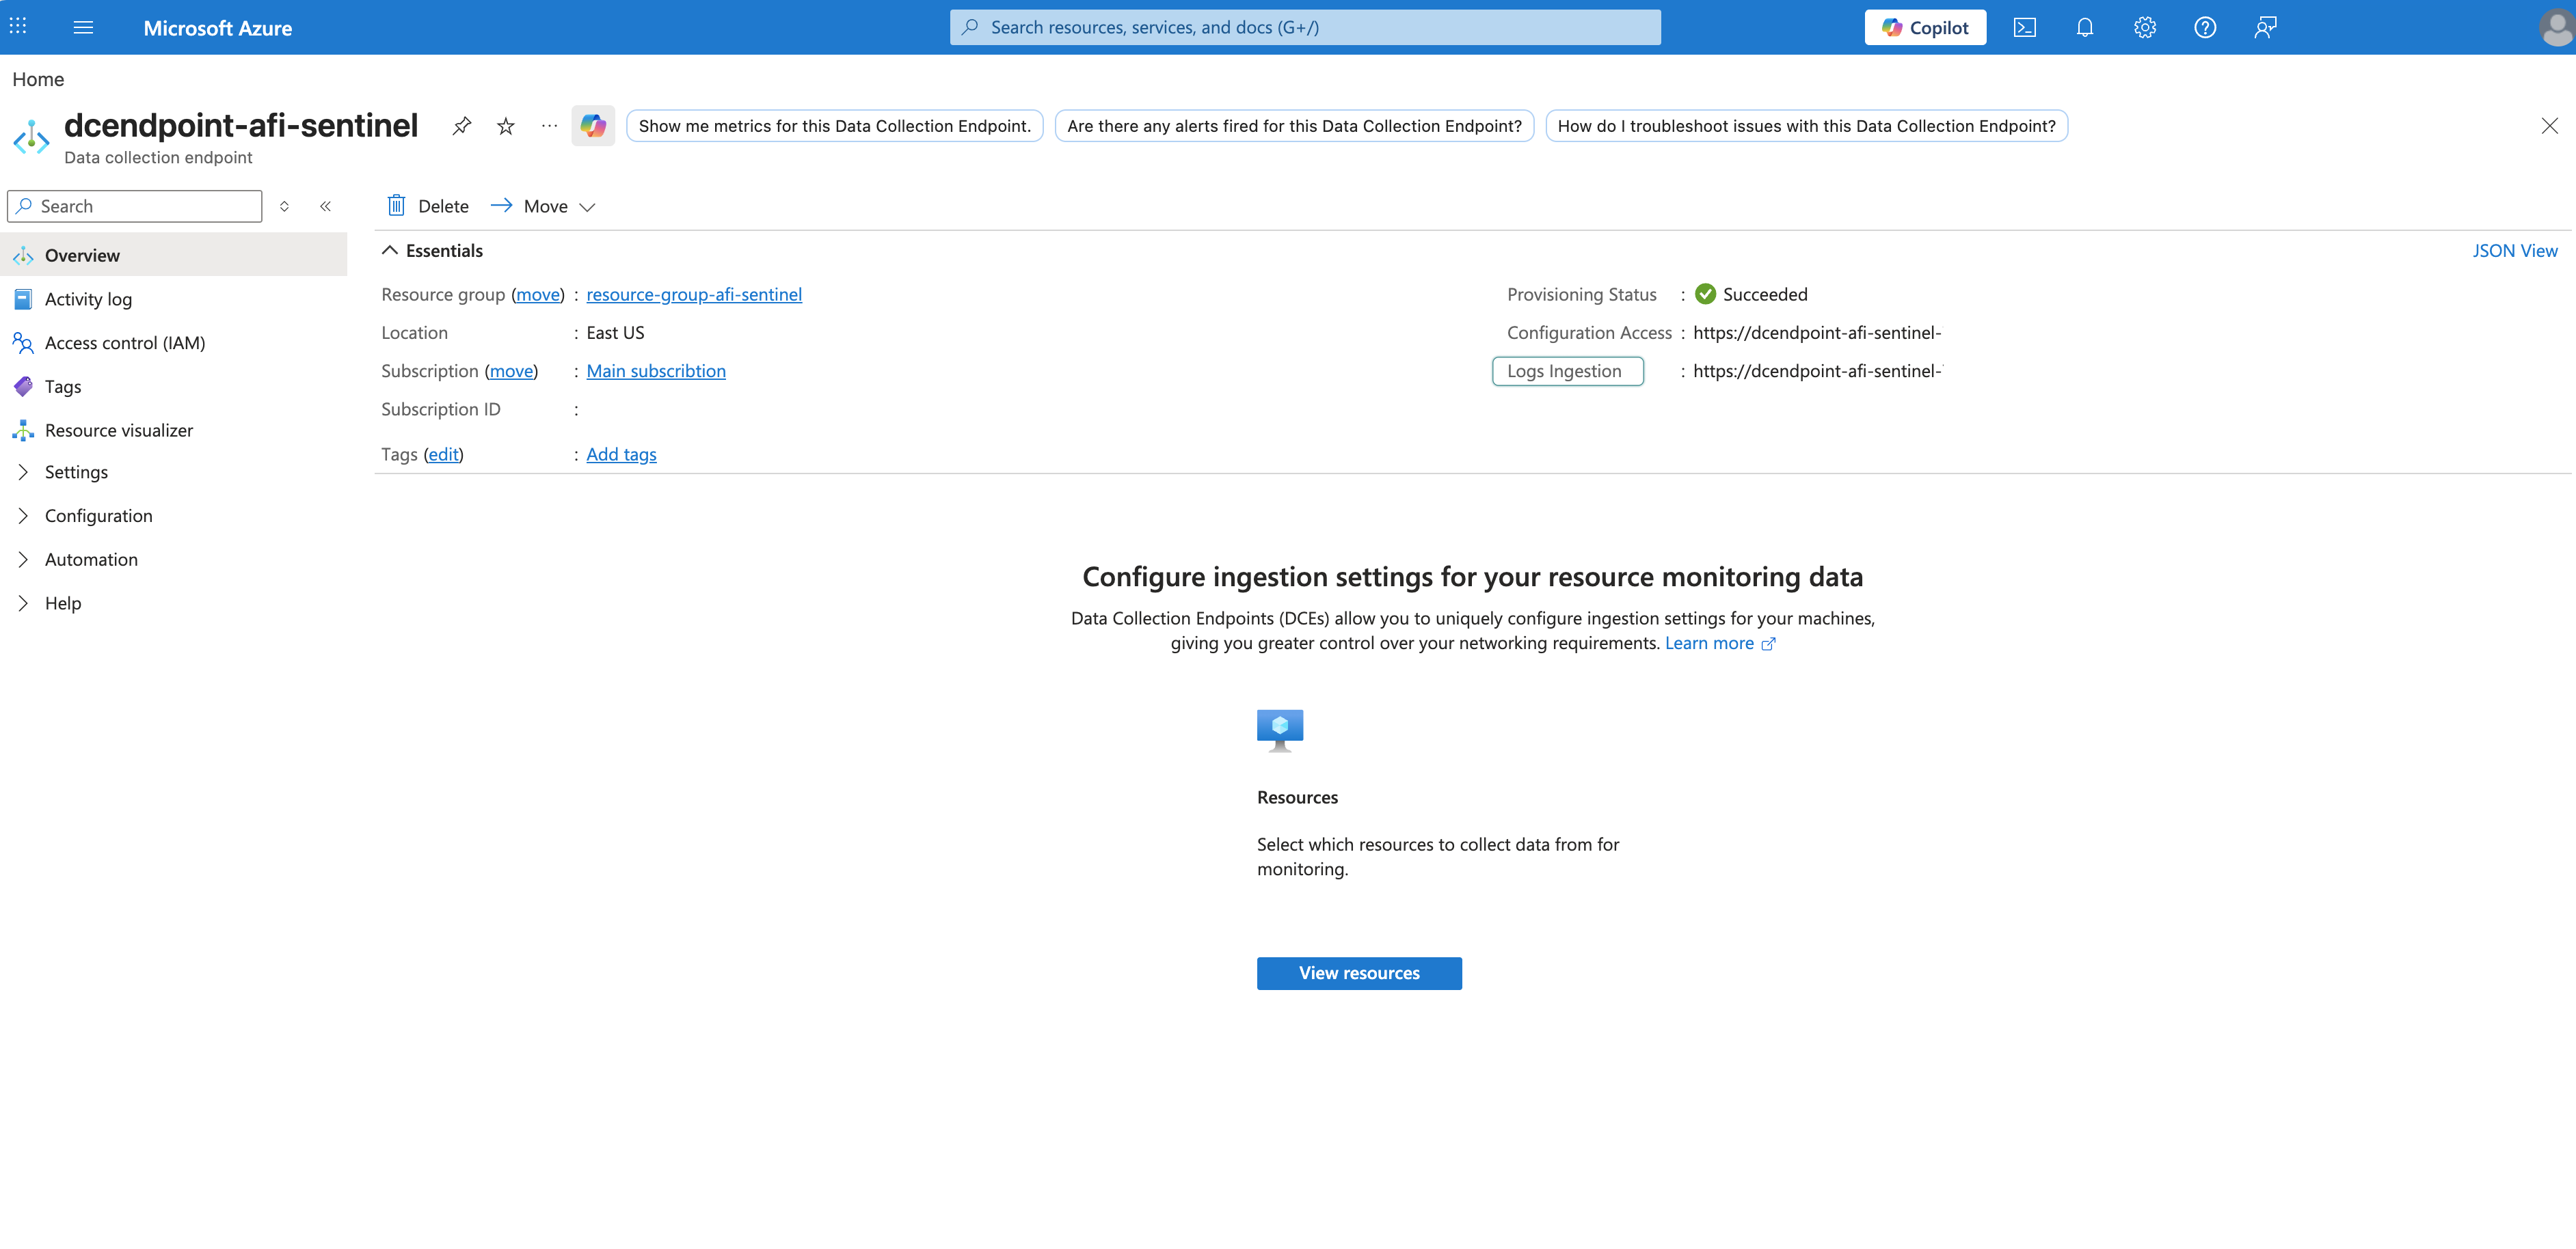Click the Activity log sidebar icon
The height and width of the screenshot is (1249, 2576).
pyautogui.click(x=23, y=299)
